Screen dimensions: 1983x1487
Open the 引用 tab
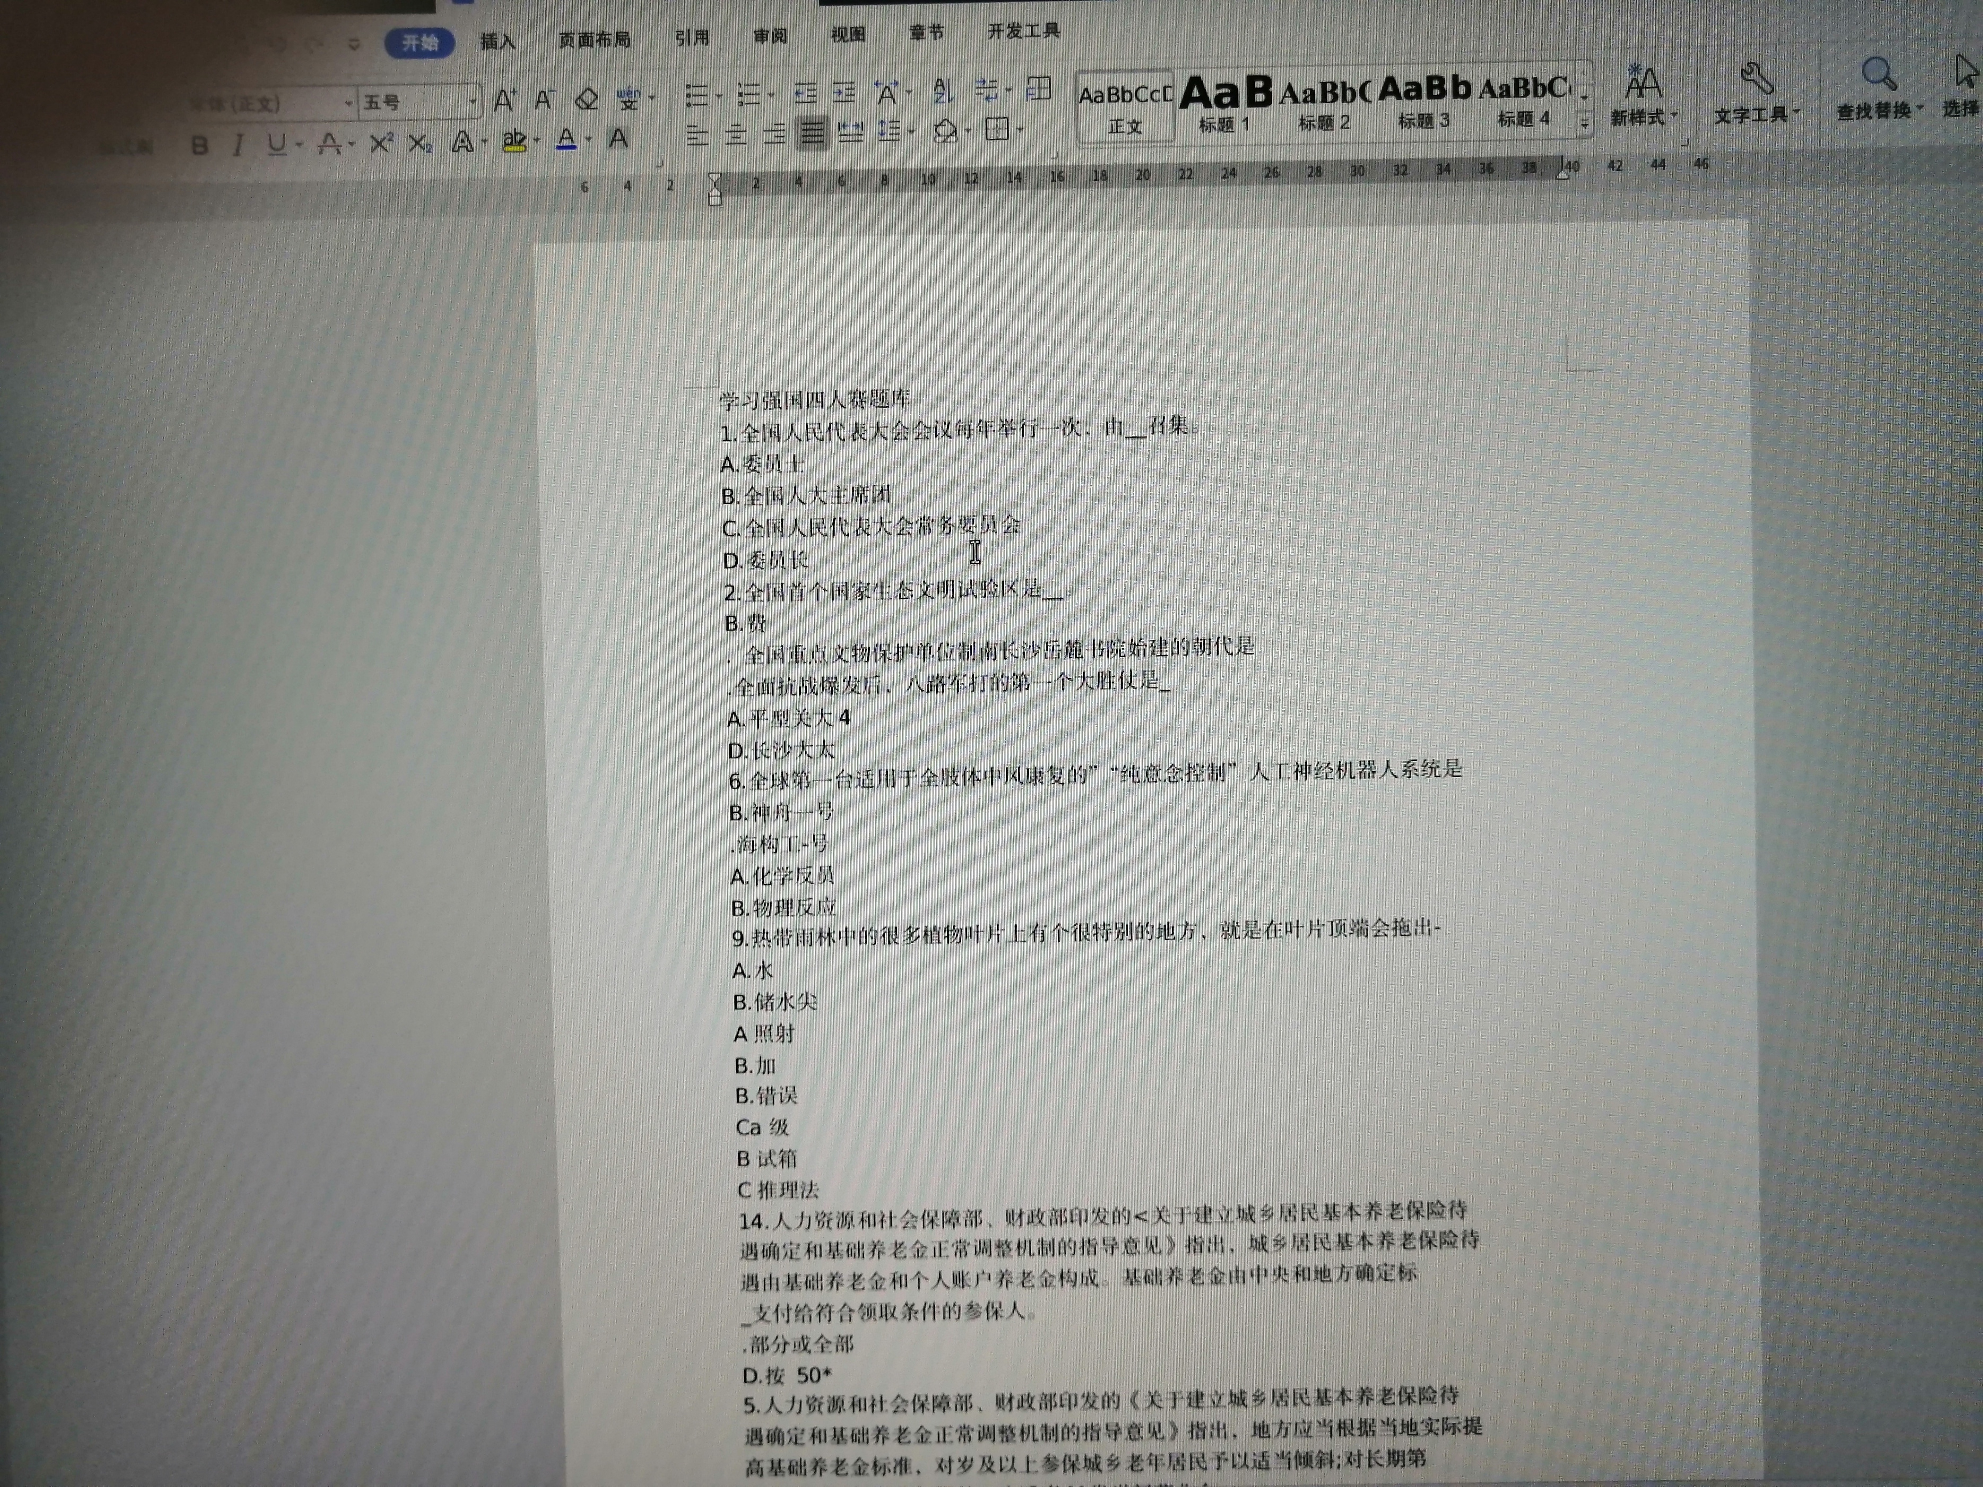[692, 38]
